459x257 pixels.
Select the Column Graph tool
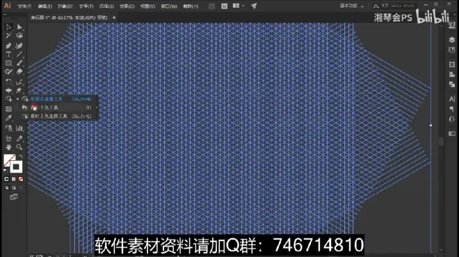pyautogui.click(x=19, y=128)
